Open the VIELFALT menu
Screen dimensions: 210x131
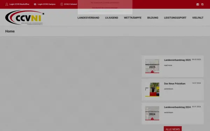tap(198, 18)
